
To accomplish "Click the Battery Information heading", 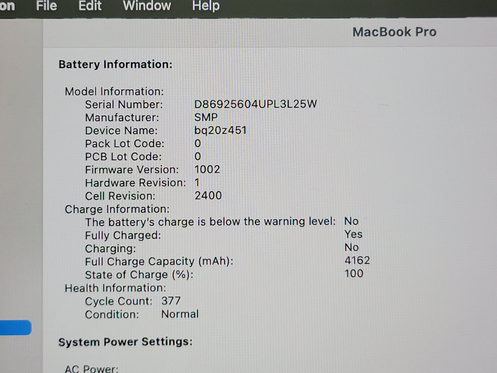I will click(x=116, y=64).
